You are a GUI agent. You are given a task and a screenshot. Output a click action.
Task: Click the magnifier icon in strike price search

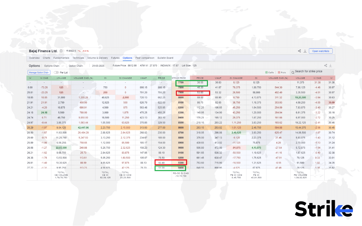(x=293, y=72)
